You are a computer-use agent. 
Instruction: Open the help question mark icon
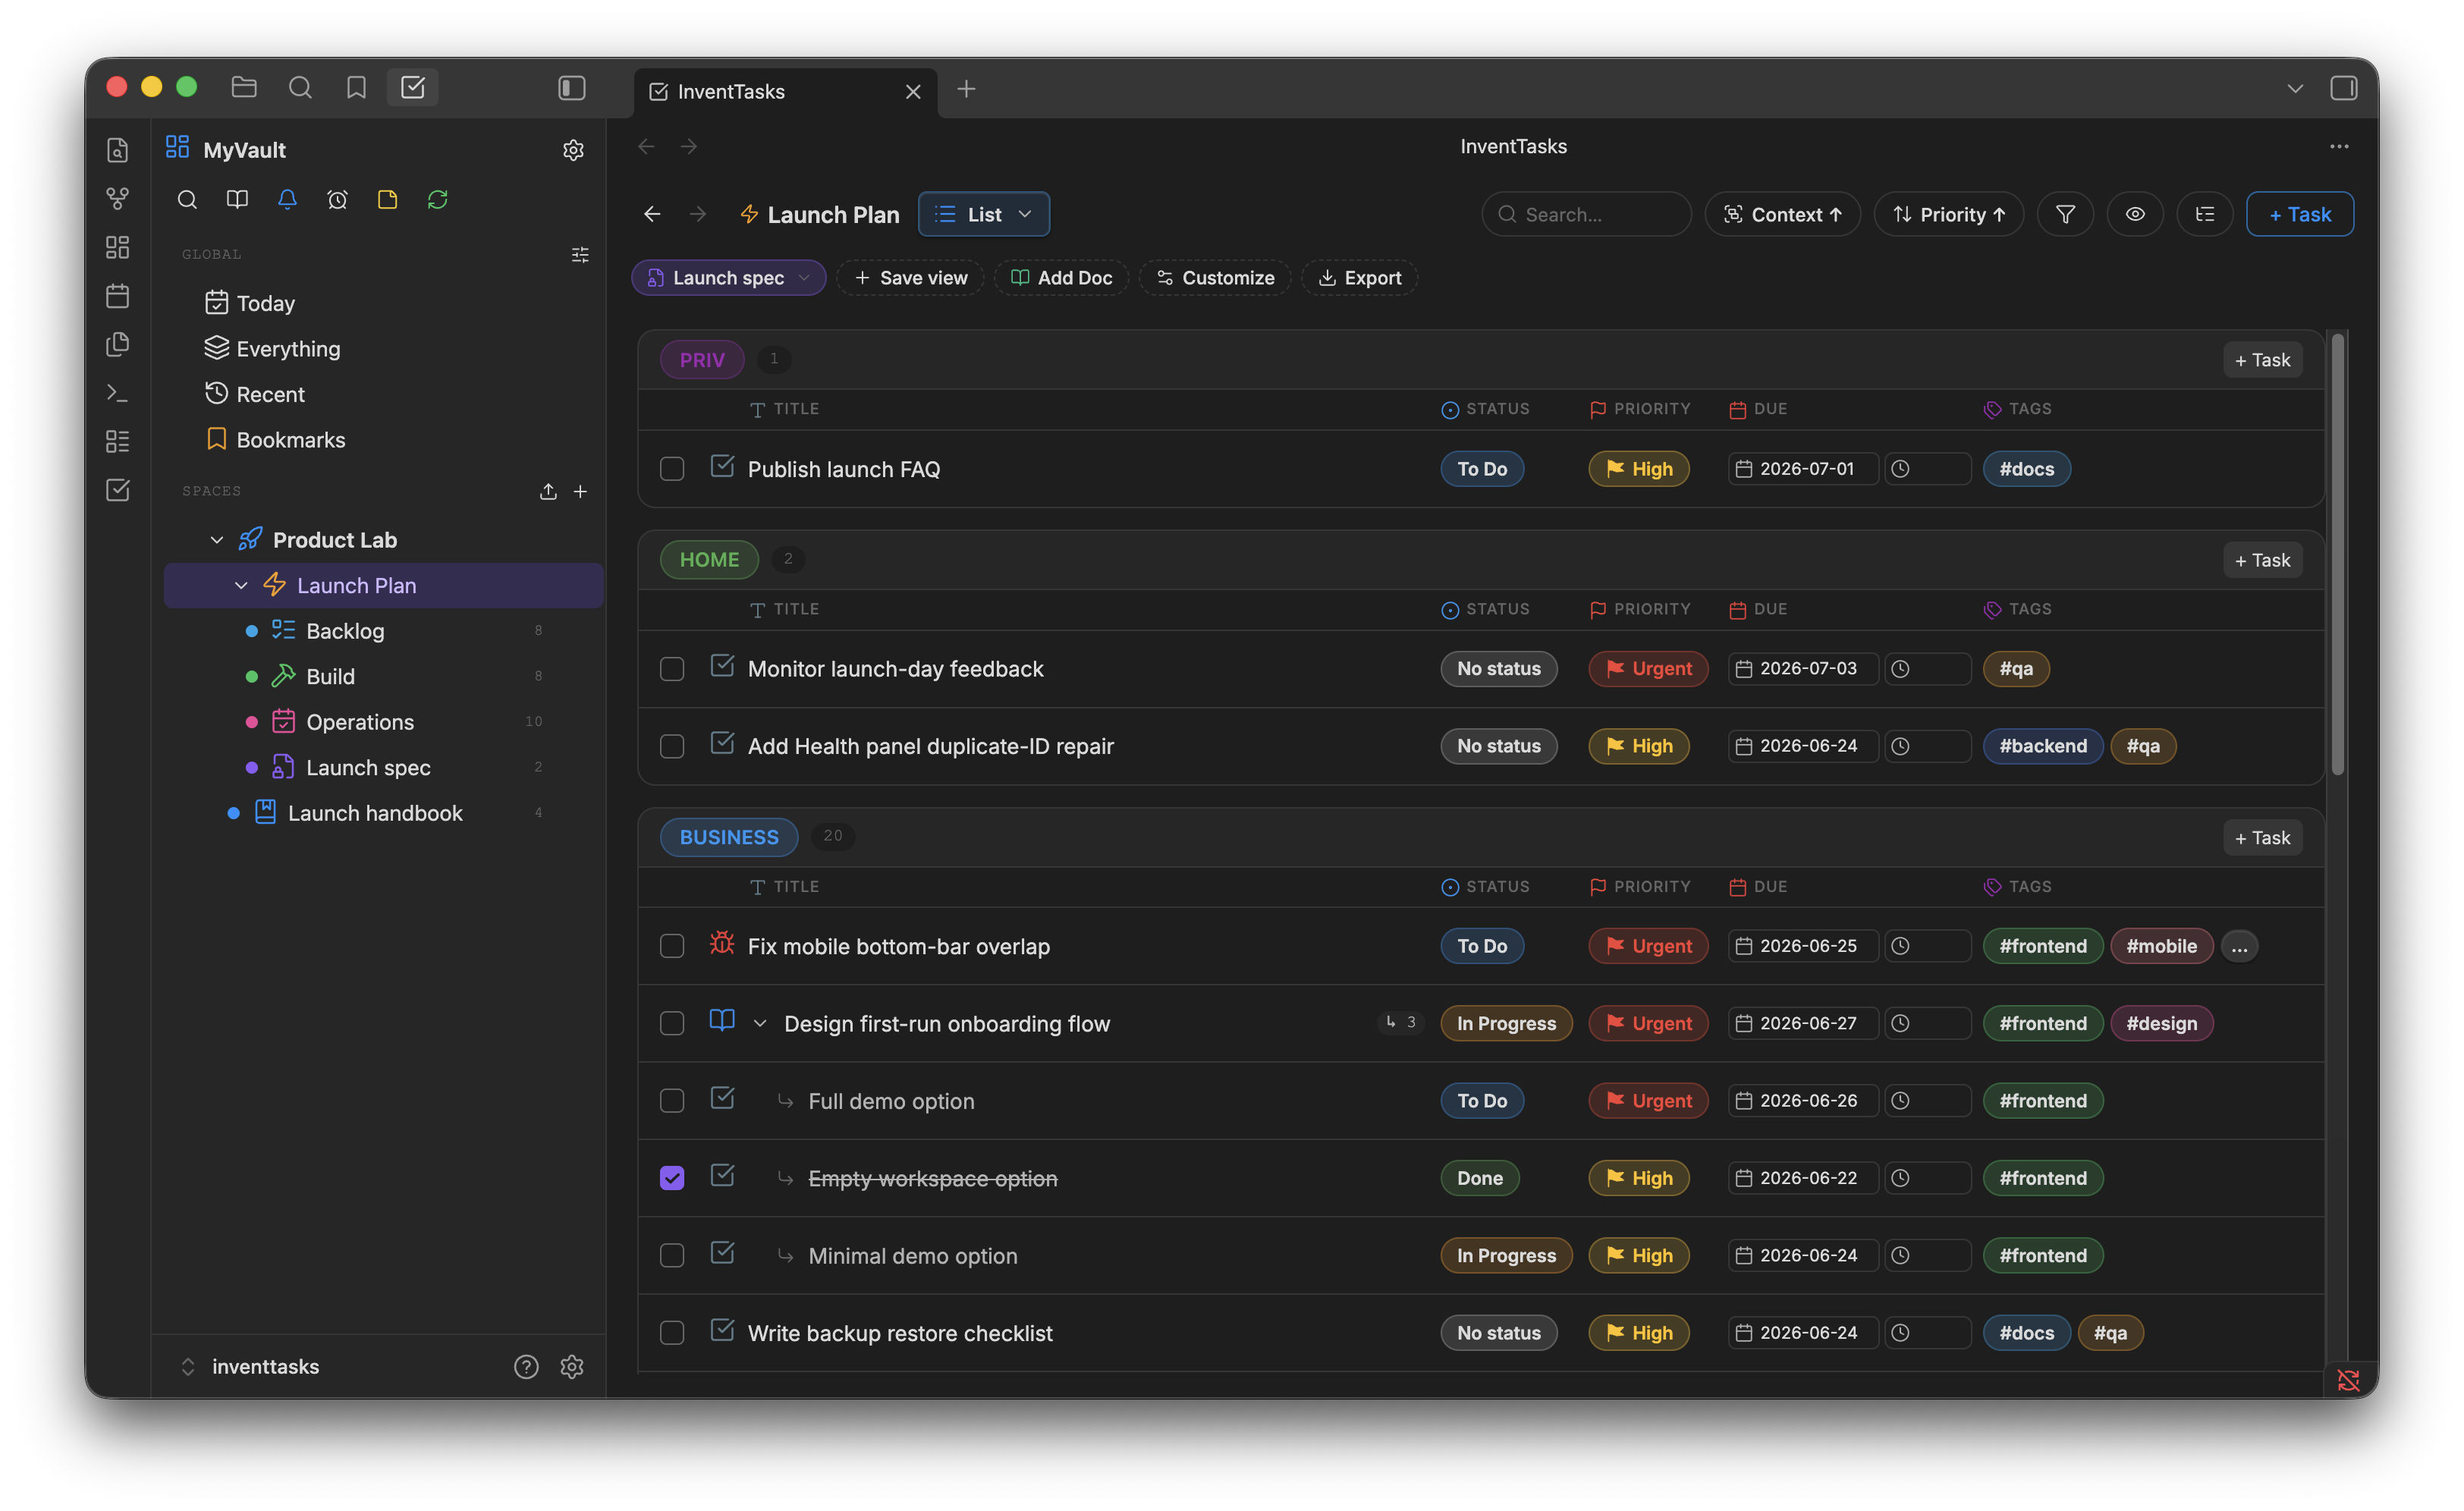[x=526, y=1367]
